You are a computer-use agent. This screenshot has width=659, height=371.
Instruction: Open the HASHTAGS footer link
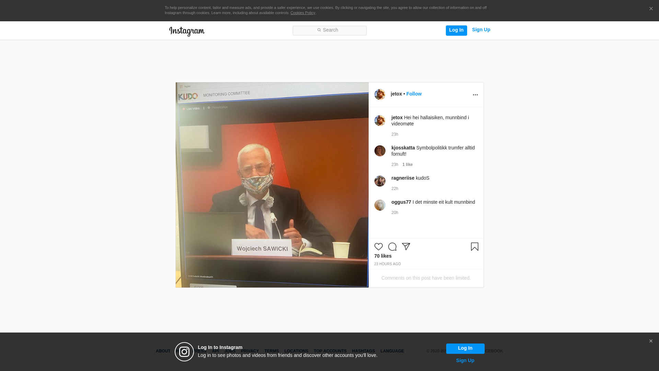[x=363, y=351]
